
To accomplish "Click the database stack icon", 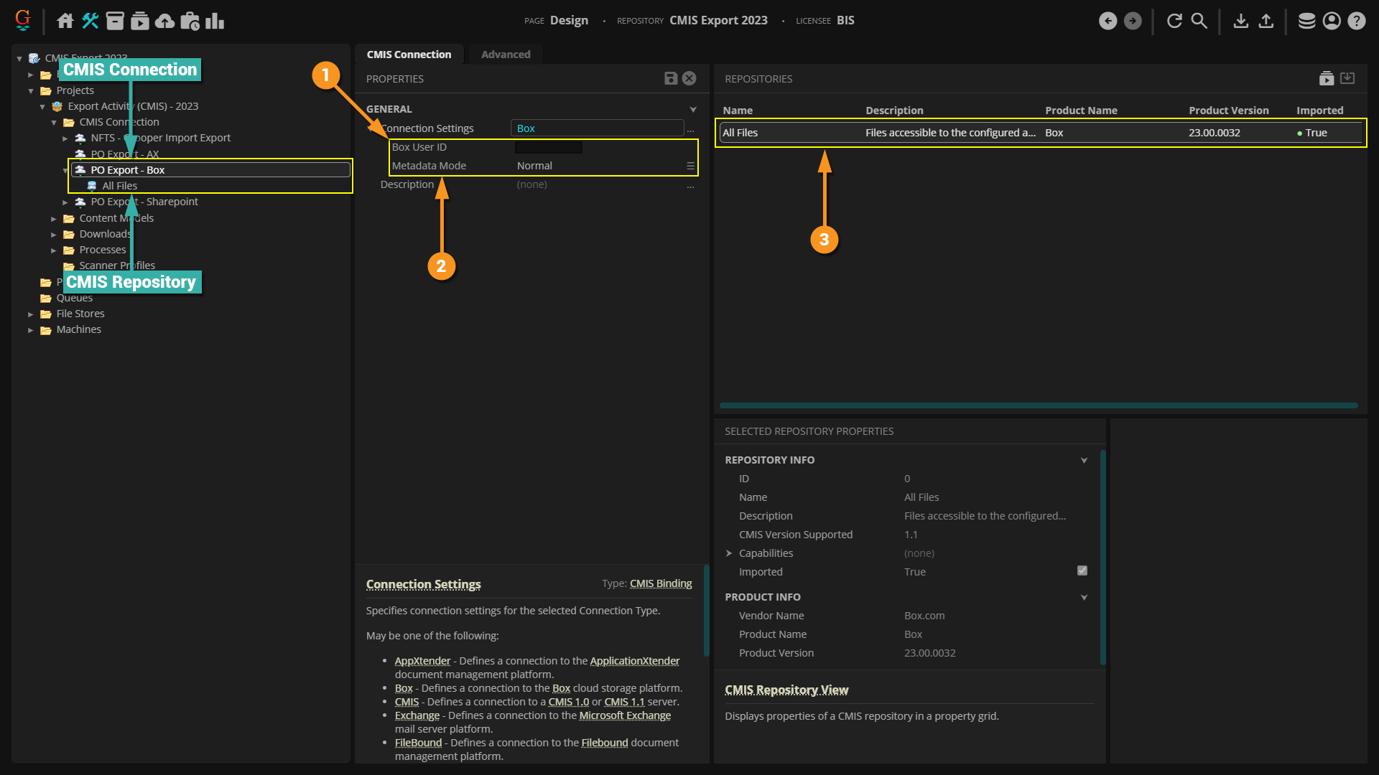I will click(1306, 21).
